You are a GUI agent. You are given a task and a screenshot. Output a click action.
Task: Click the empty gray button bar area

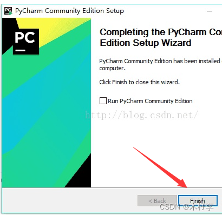[x=69, y=200]
